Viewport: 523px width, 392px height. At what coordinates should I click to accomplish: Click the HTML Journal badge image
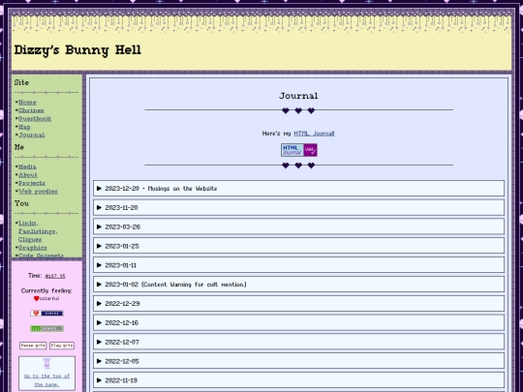(299, 150)
